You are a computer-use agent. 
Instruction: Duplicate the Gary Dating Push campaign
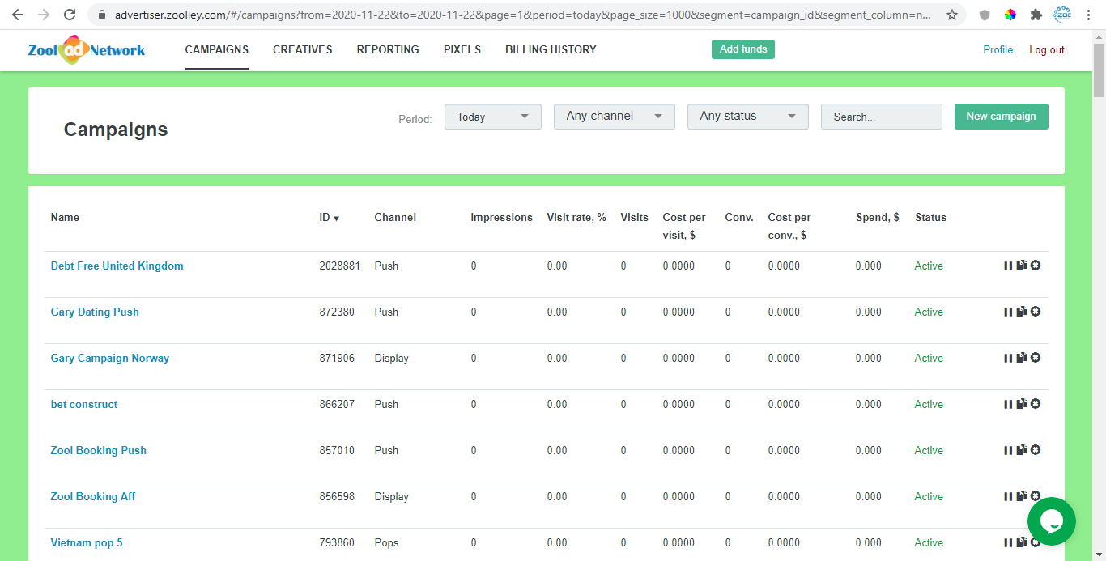click(x=1021, y=311)
